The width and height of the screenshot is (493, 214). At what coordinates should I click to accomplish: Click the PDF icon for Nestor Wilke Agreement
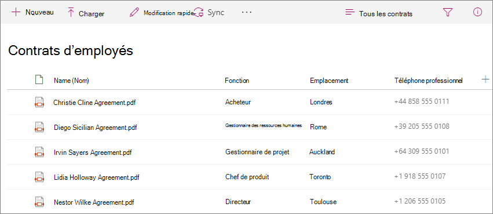coord(39,201)
